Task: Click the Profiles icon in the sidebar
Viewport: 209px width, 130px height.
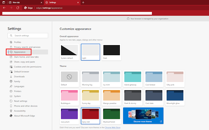Action: (11, 42)
